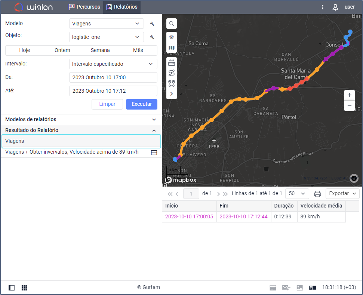Click the Executar button

pyautogui.click(x=141, y=104)
